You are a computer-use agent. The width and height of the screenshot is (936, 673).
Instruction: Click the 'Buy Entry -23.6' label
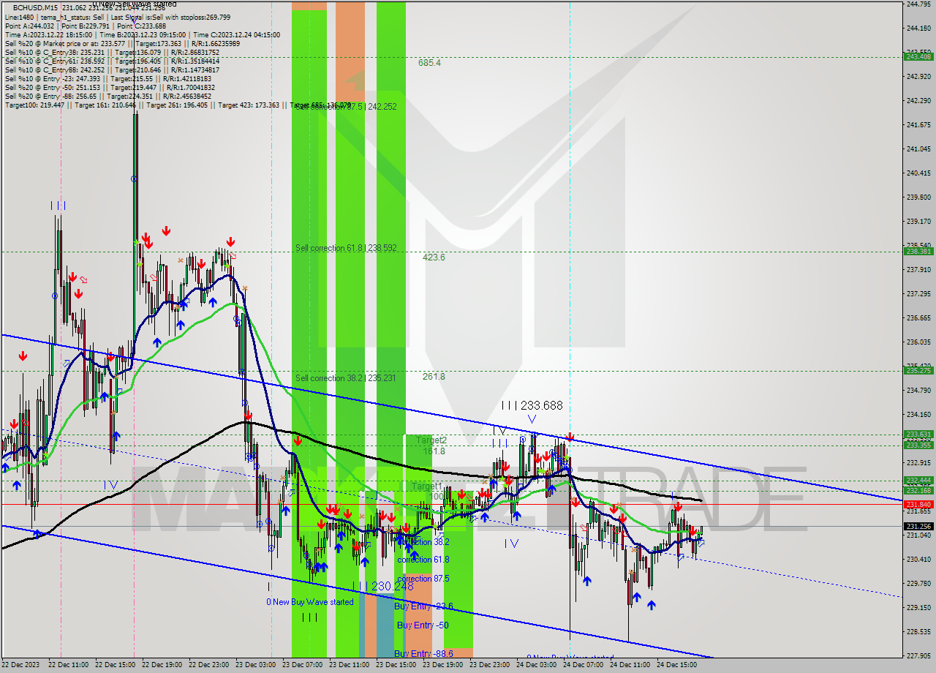[x=424, y=606]
